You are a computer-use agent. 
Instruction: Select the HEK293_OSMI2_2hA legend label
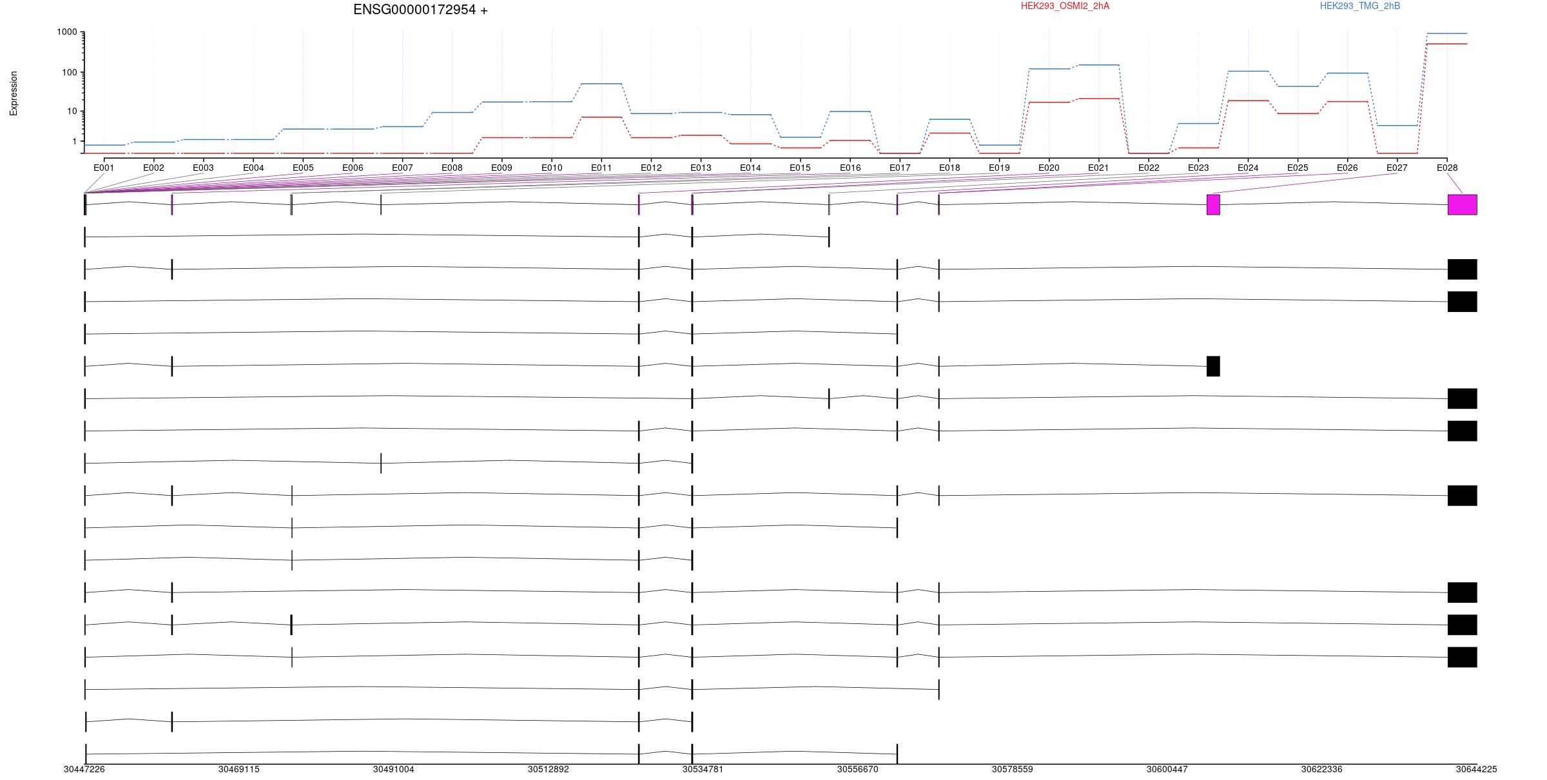pyautogui.click(x=1065, y=6)
